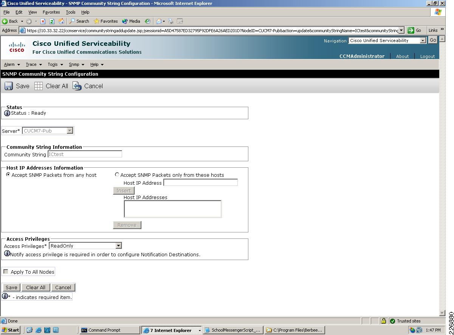The width and height of the screenshot is (454, 335).
Task: Click the browser address bar URL
Action: (x=212, y=30)
